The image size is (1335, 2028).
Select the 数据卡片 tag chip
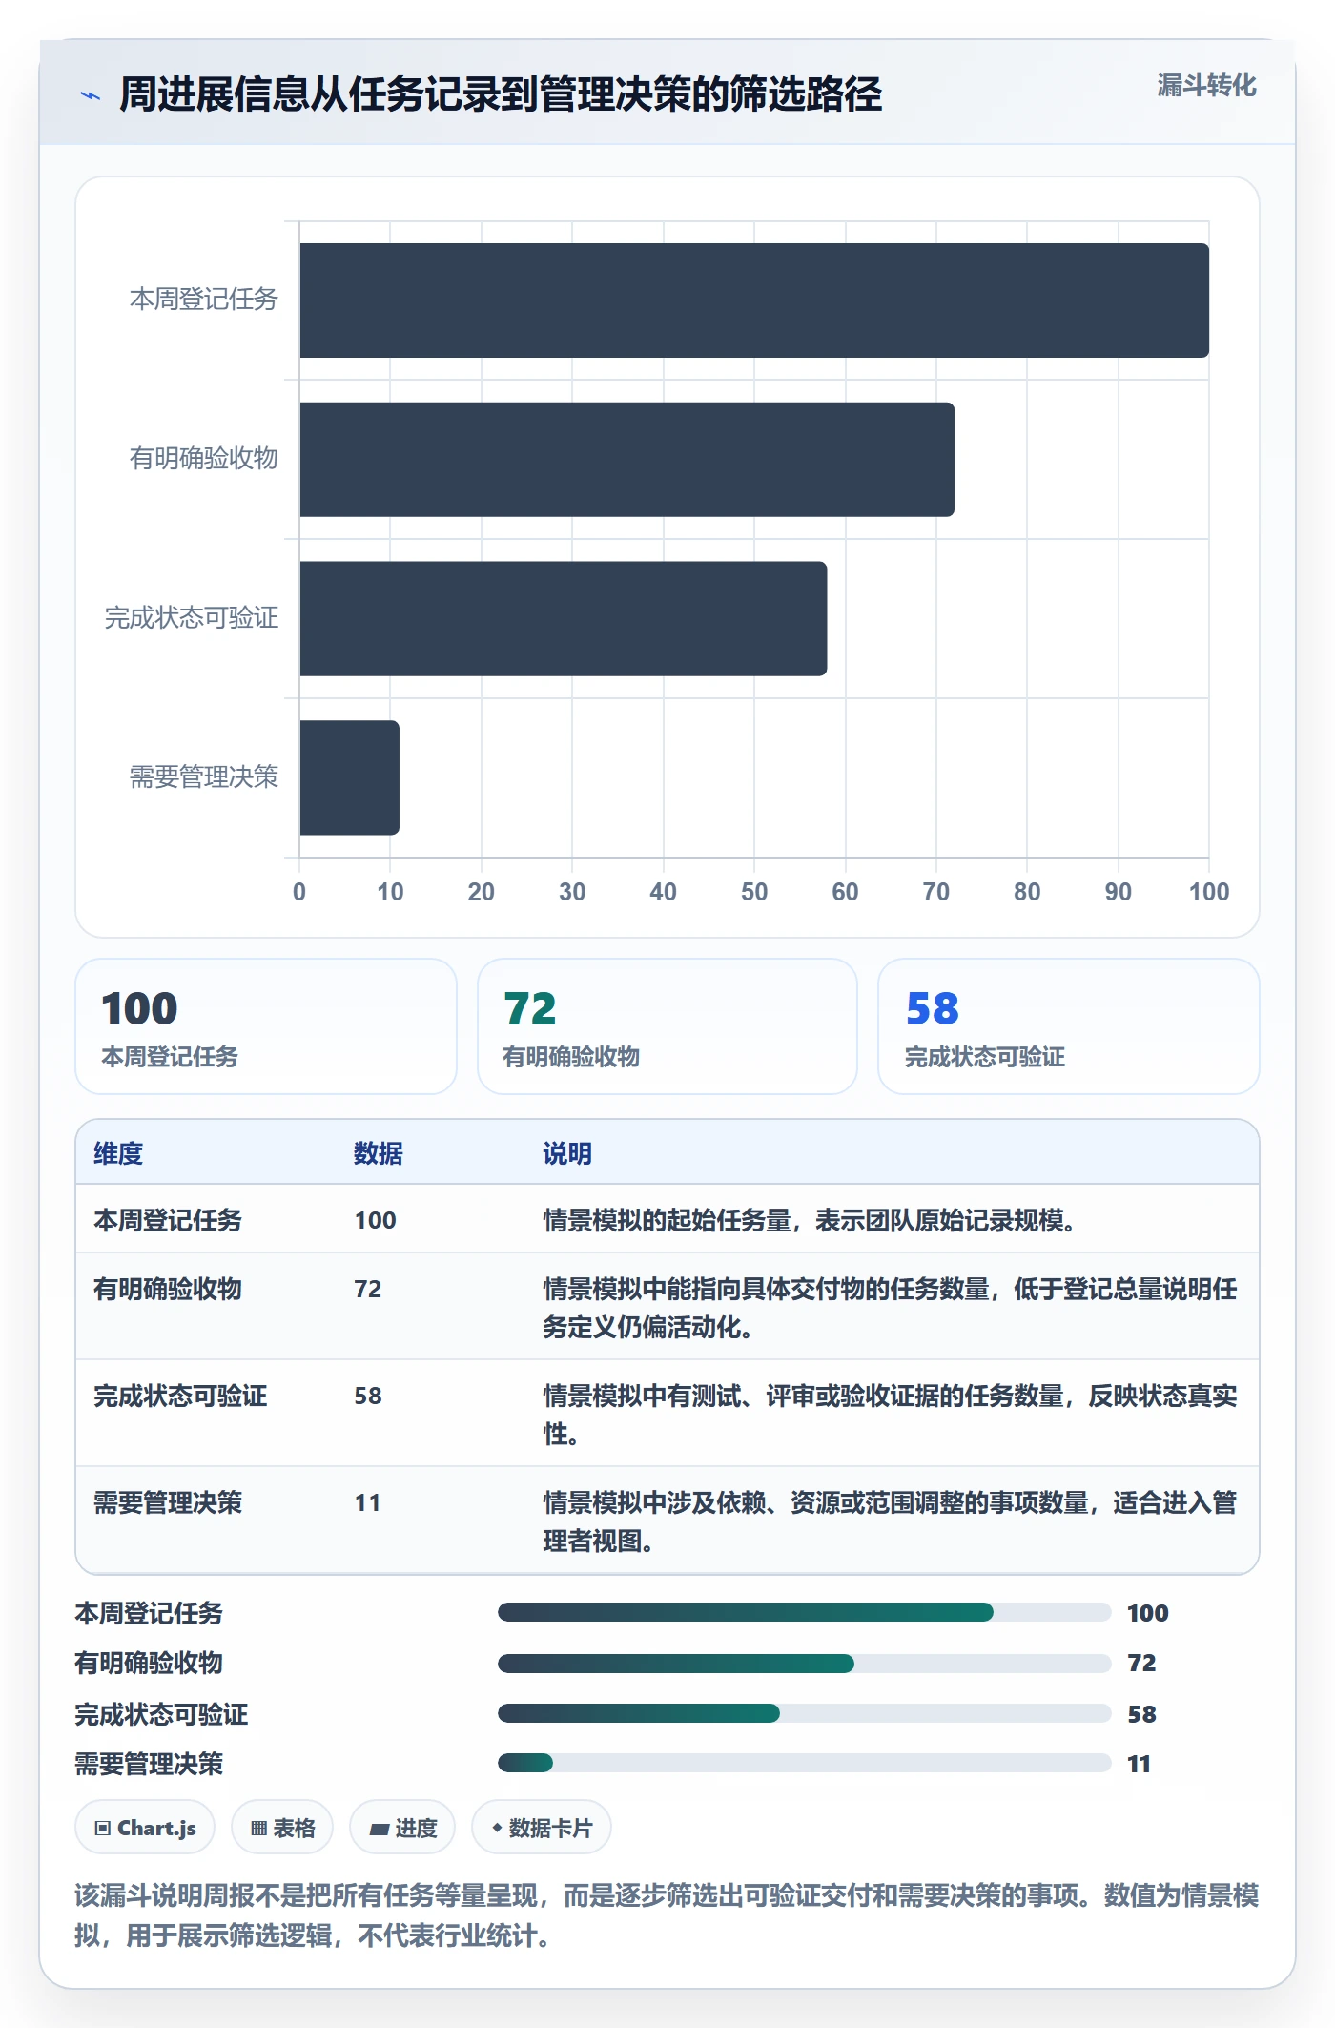click(x=542, y=1828)
